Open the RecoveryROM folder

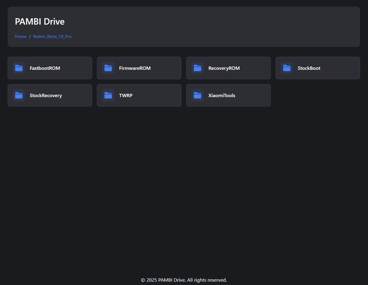[x=228, y=68]
